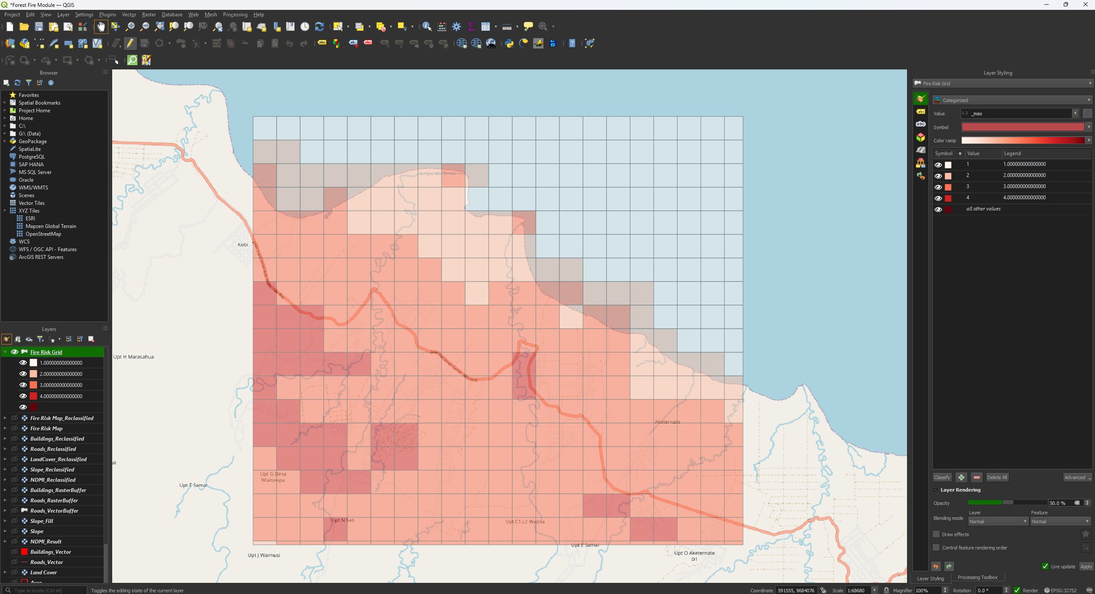Toggle Draw effects checkbox

pos(936,534)
